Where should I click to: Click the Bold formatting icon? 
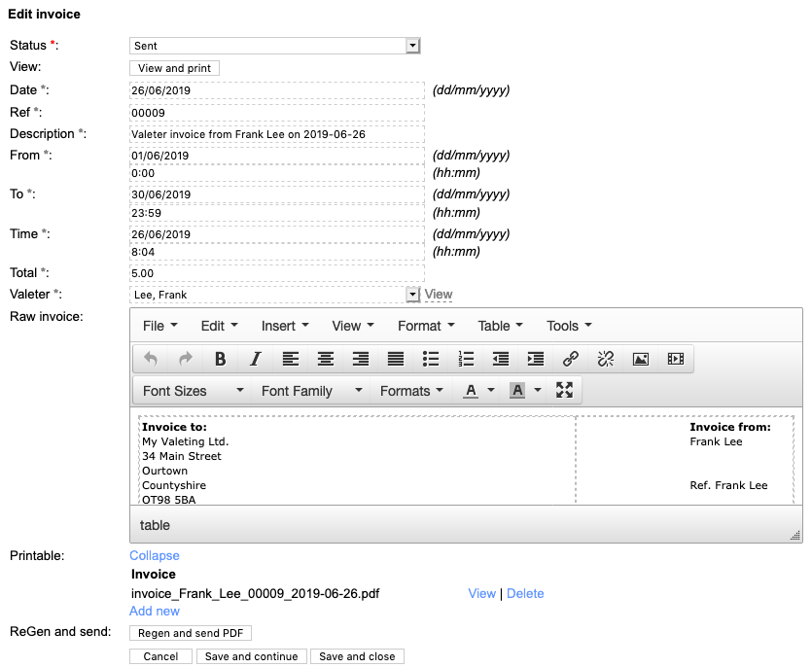coord(221,359)
